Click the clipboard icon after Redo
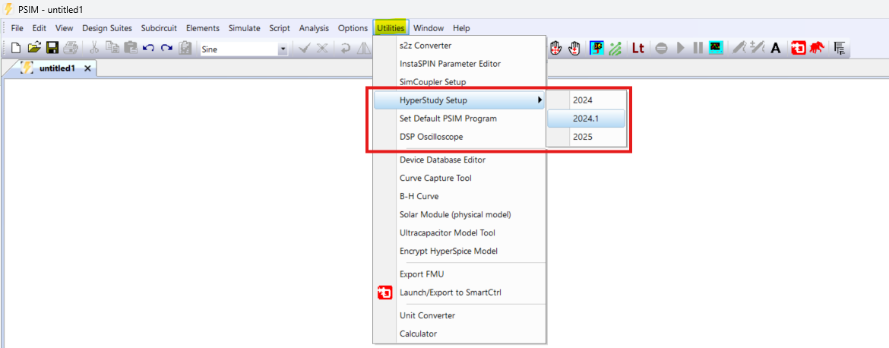Viewport: 889px width, 348px height. point(185,49)
